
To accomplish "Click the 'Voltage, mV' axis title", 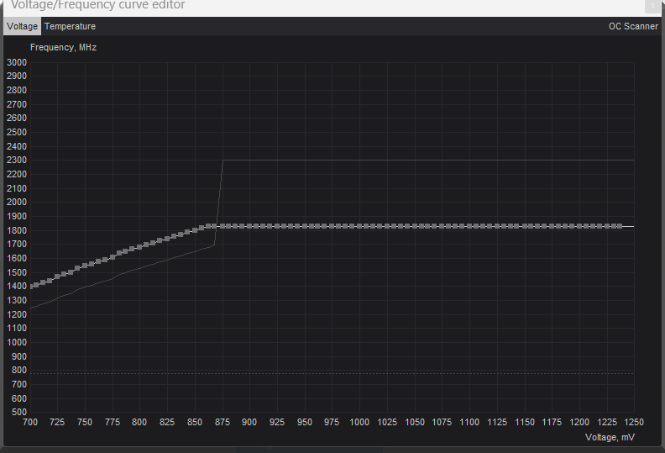I will pos(610,437).
